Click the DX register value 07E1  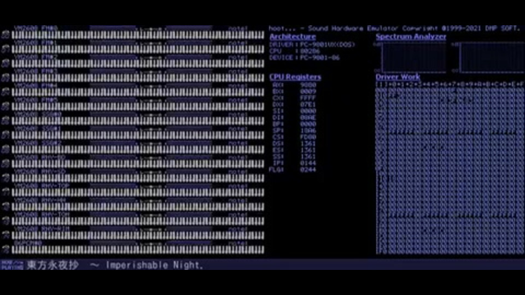(x=308, y=105)
